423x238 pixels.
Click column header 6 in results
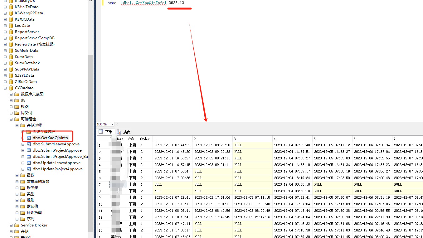pyautogui.click(x=372, y=139)
